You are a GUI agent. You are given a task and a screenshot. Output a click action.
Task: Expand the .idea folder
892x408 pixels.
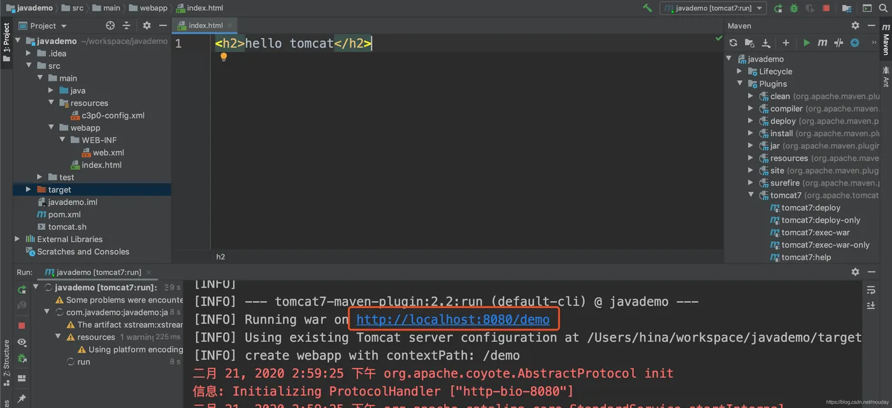coord(29,53)
